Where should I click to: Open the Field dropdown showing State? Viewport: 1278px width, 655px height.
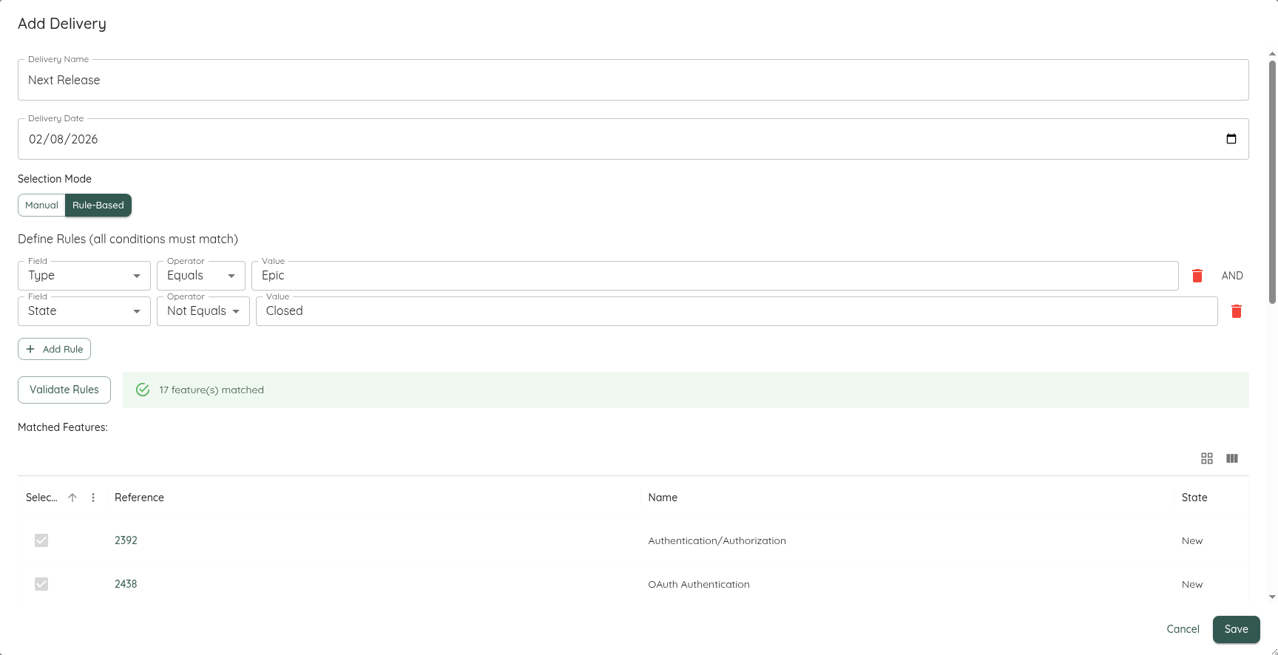(x=84, y=311)
